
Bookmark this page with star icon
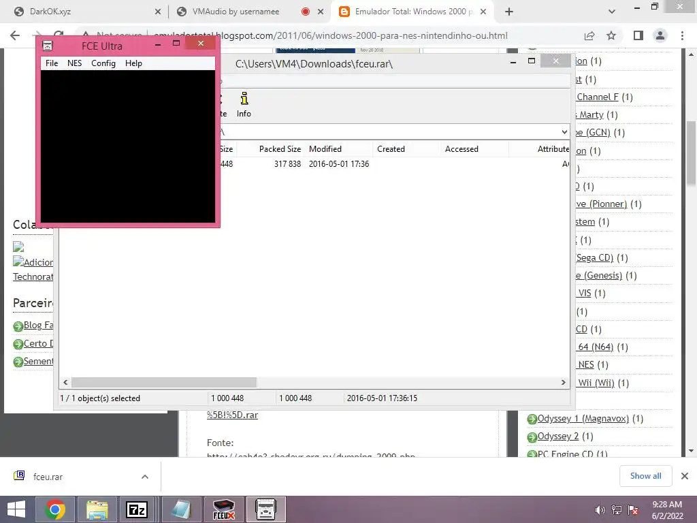pyautogui.click(x=611, y=35)
